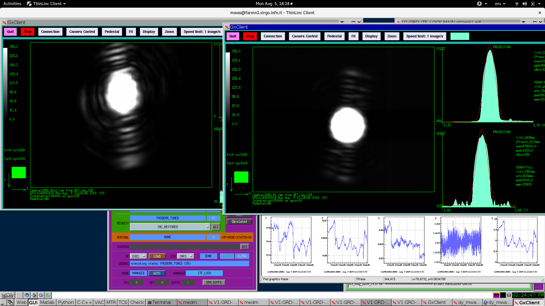Viewport: 545px width, 306px height.
Task: Click the all button beside USERMSG
Action: click(x=245, y=247)
